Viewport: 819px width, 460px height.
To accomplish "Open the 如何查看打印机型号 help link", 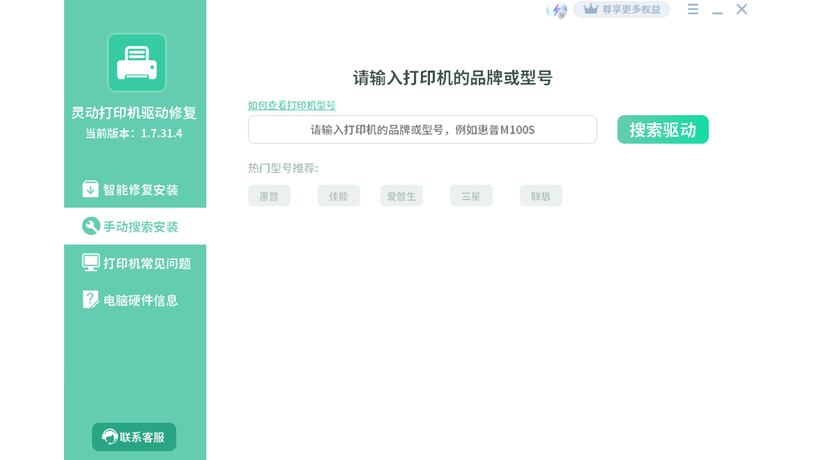I will [292, 106].
